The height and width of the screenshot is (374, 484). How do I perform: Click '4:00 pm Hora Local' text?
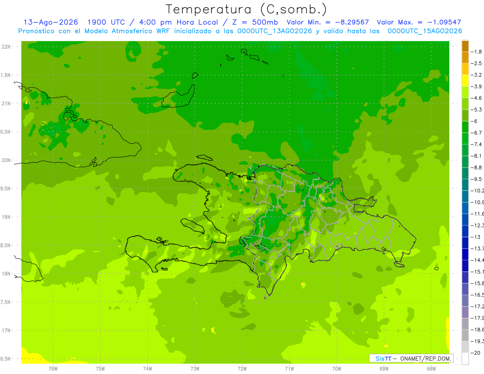coord(179,22)
